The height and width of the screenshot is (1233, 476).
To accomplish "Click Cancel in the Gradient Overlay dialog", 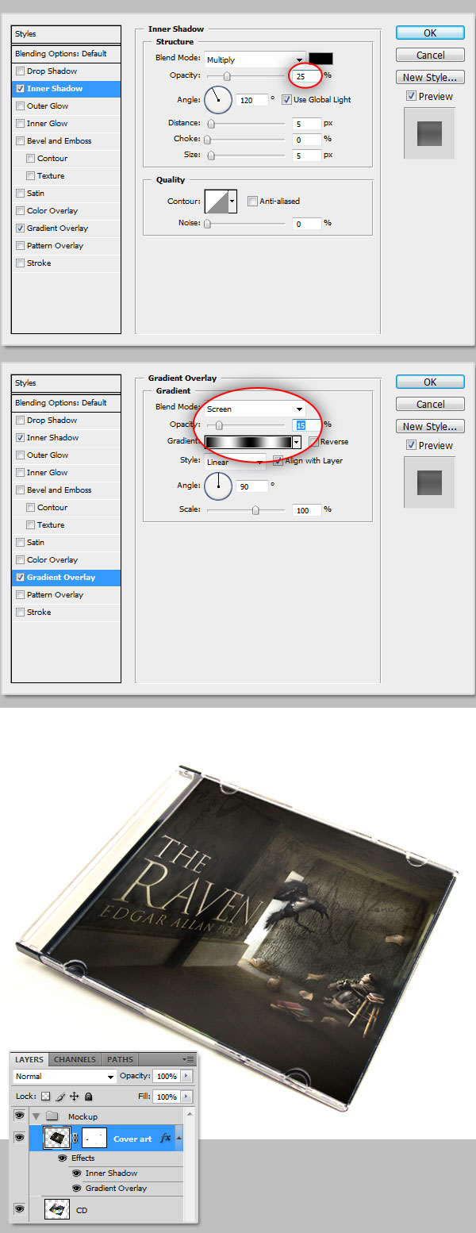I will pyautogui.click(x=430, y=404).
